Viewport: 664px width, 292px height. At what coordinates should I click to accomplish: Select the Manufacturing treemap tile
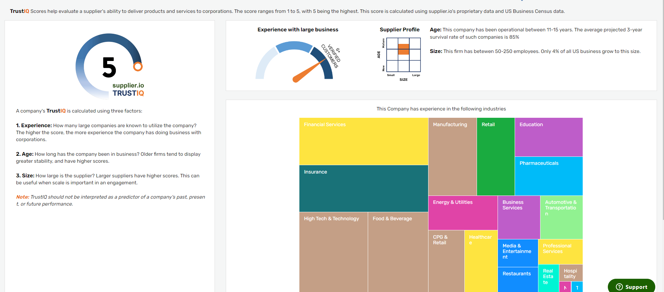453,156
